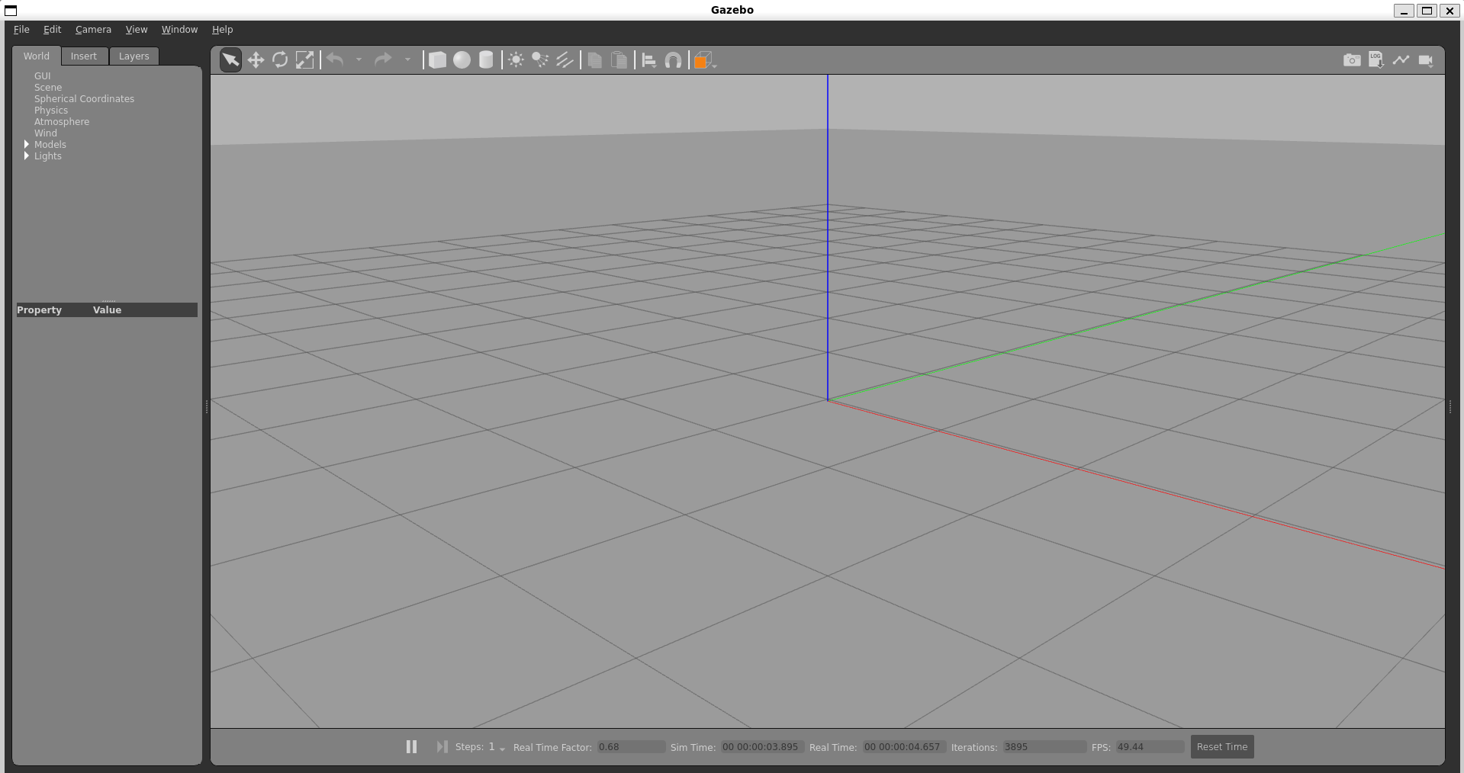
Task: Click the right panel collapse handle
Action: 1450,407
